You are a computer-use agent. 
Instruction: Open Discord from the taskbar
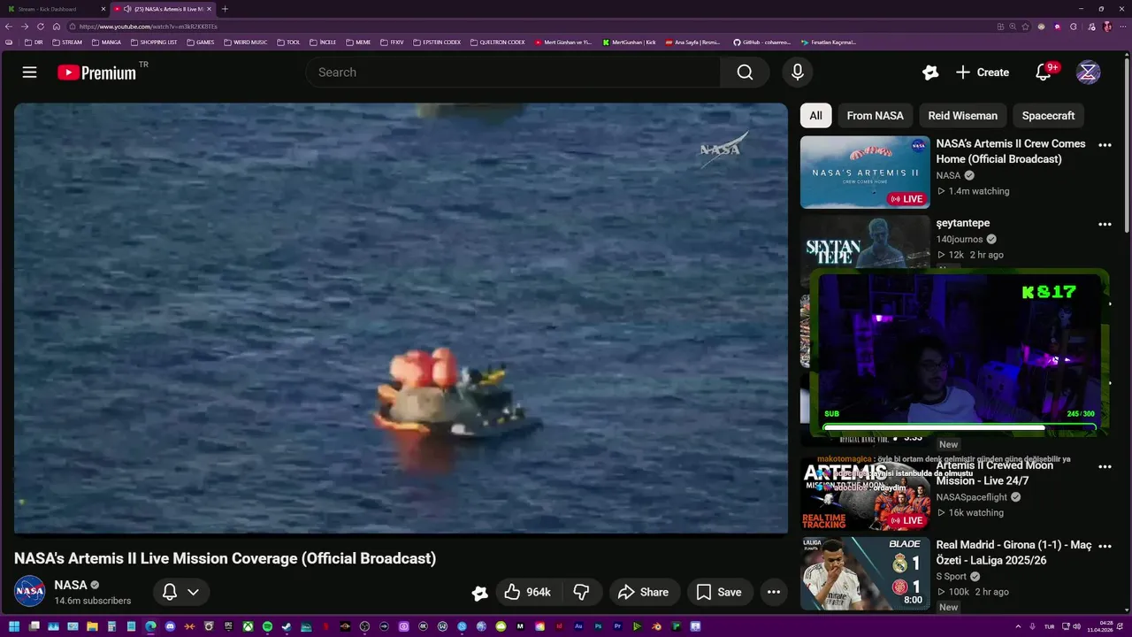point(170,626)
